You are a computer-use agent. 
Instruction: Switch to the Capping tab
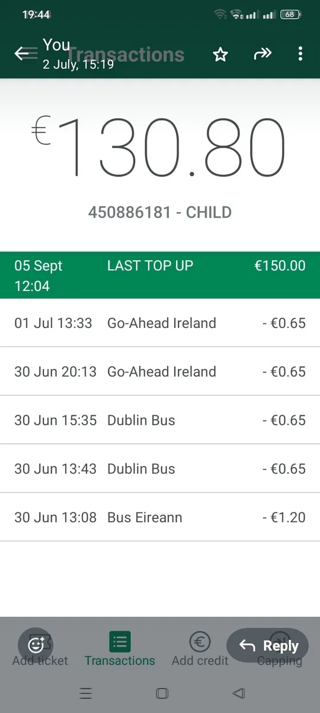279,660
